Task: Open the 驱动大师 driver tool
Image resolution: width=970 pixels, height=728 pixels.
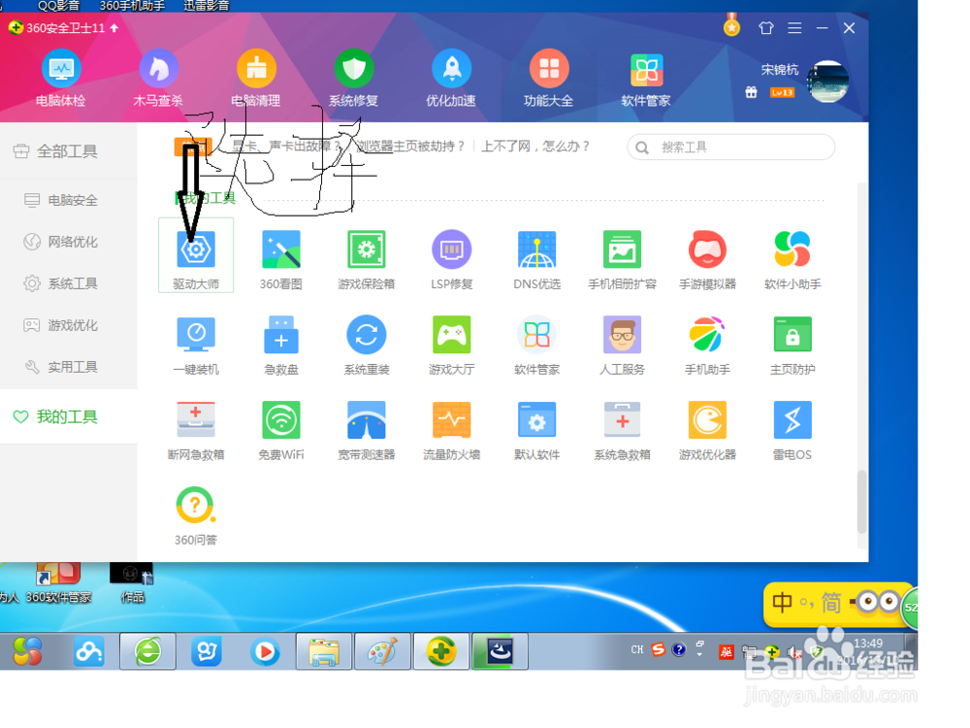Action: [196, 255]
